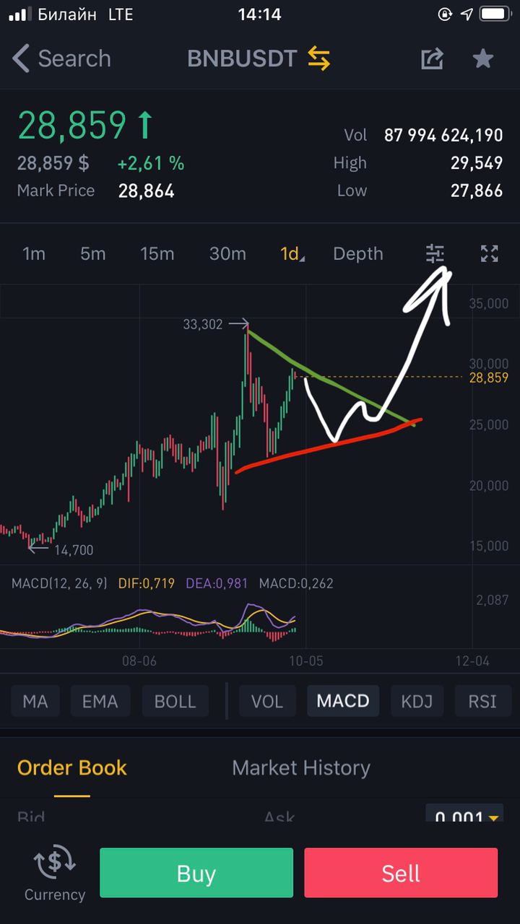
Task: Open the Market History tab
Action: (301, 767)
